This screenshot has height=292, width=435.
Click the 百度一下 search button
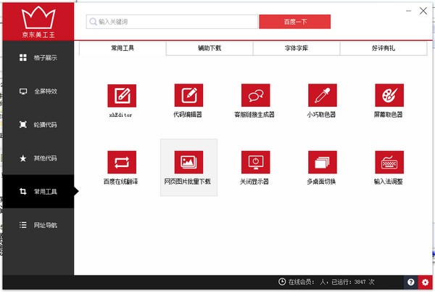(294, 22)
